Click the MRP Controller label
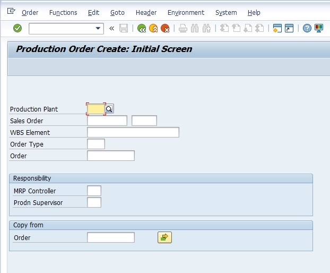Image resolution: width=330 pixels, height=273 pixels. point(34,191)
